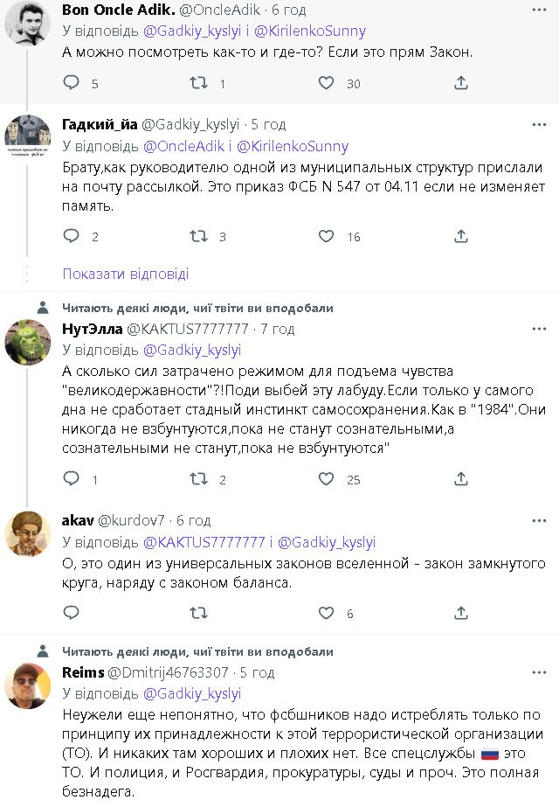Click 'Показати відповіді' to show replies
This screenshot has width=559, height=807.
click(x=125, y=274)
